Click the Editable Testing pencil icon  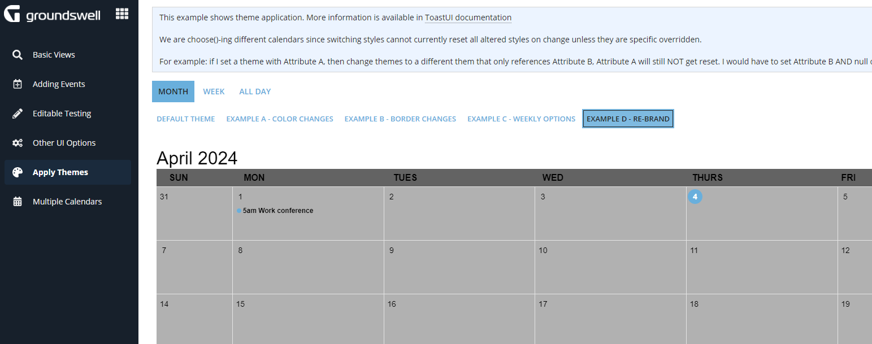(18, 114)
